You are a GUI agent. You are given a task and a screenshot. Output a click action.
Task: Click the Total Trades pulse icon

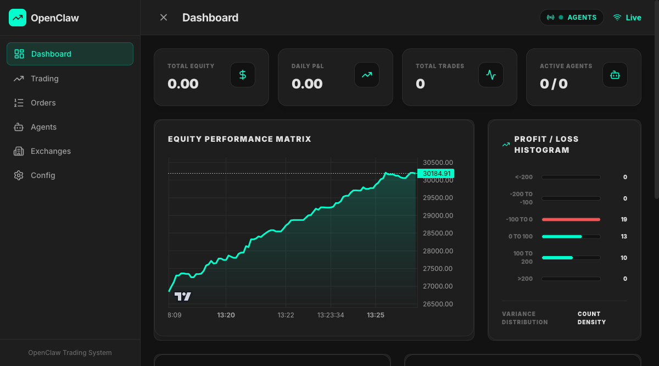tap(491, 75)
